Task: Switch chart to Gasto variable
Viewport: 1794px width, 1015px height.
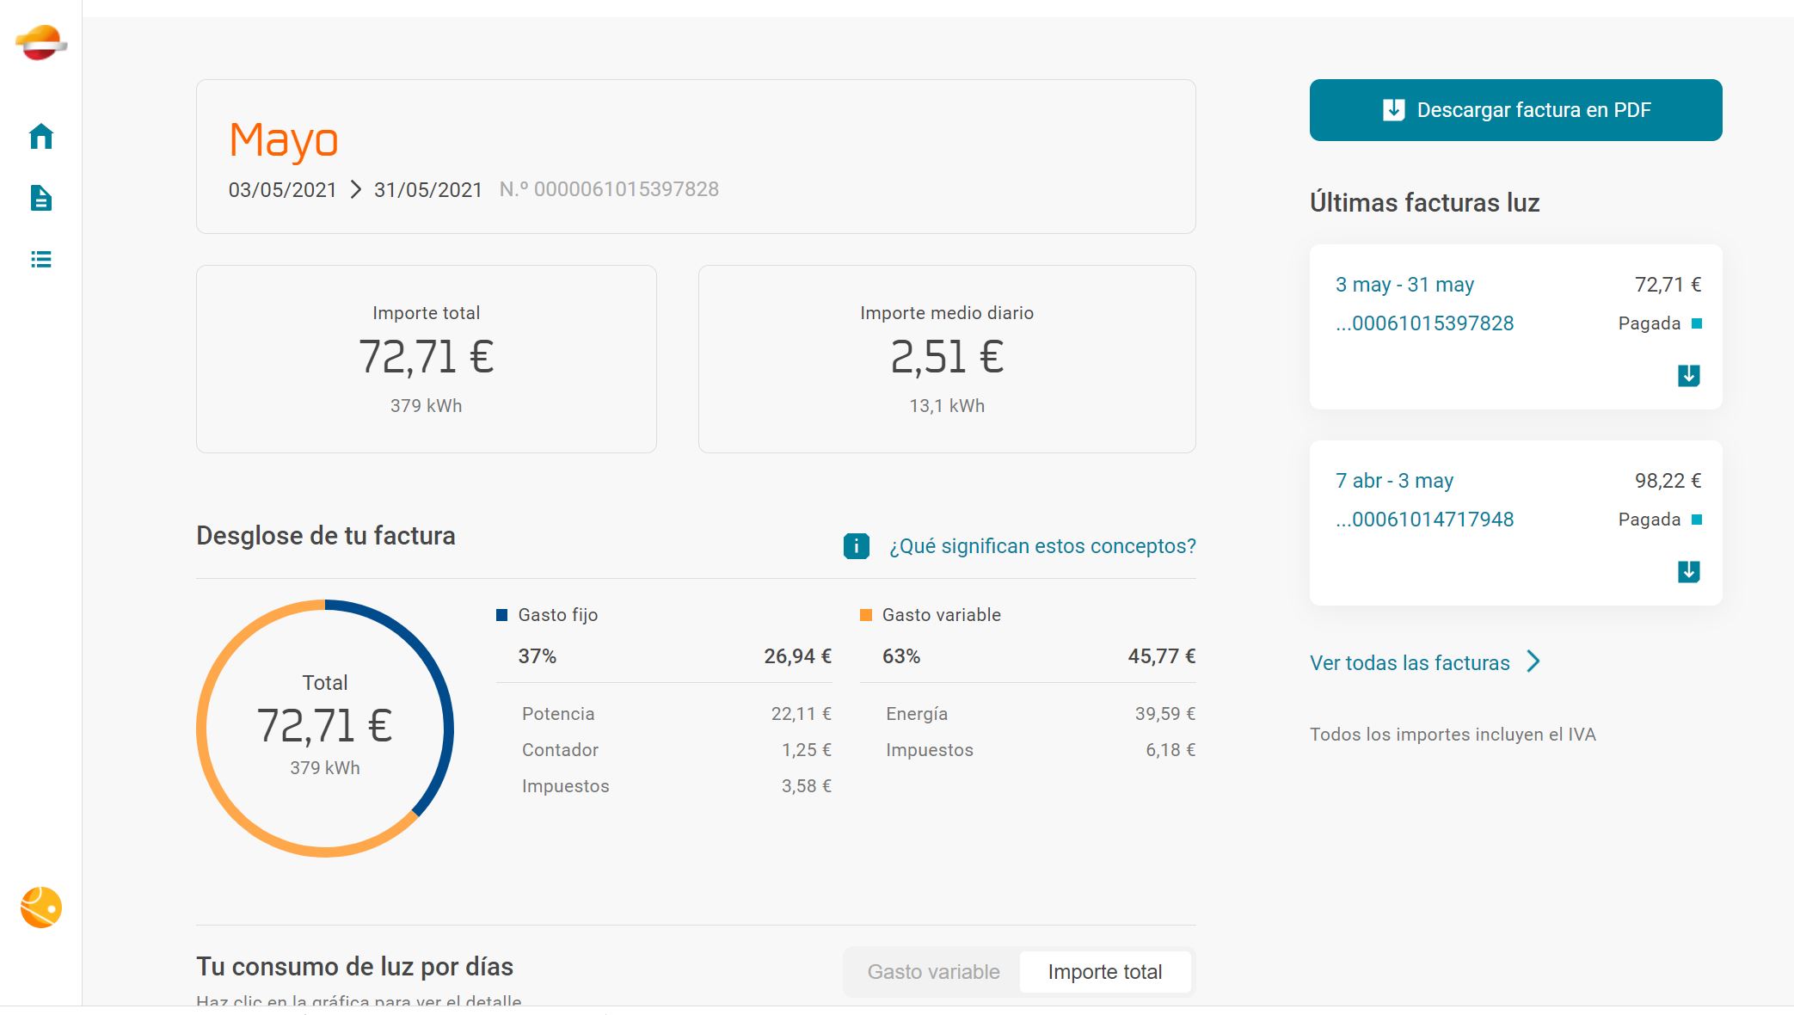Action: click(933, 972)
